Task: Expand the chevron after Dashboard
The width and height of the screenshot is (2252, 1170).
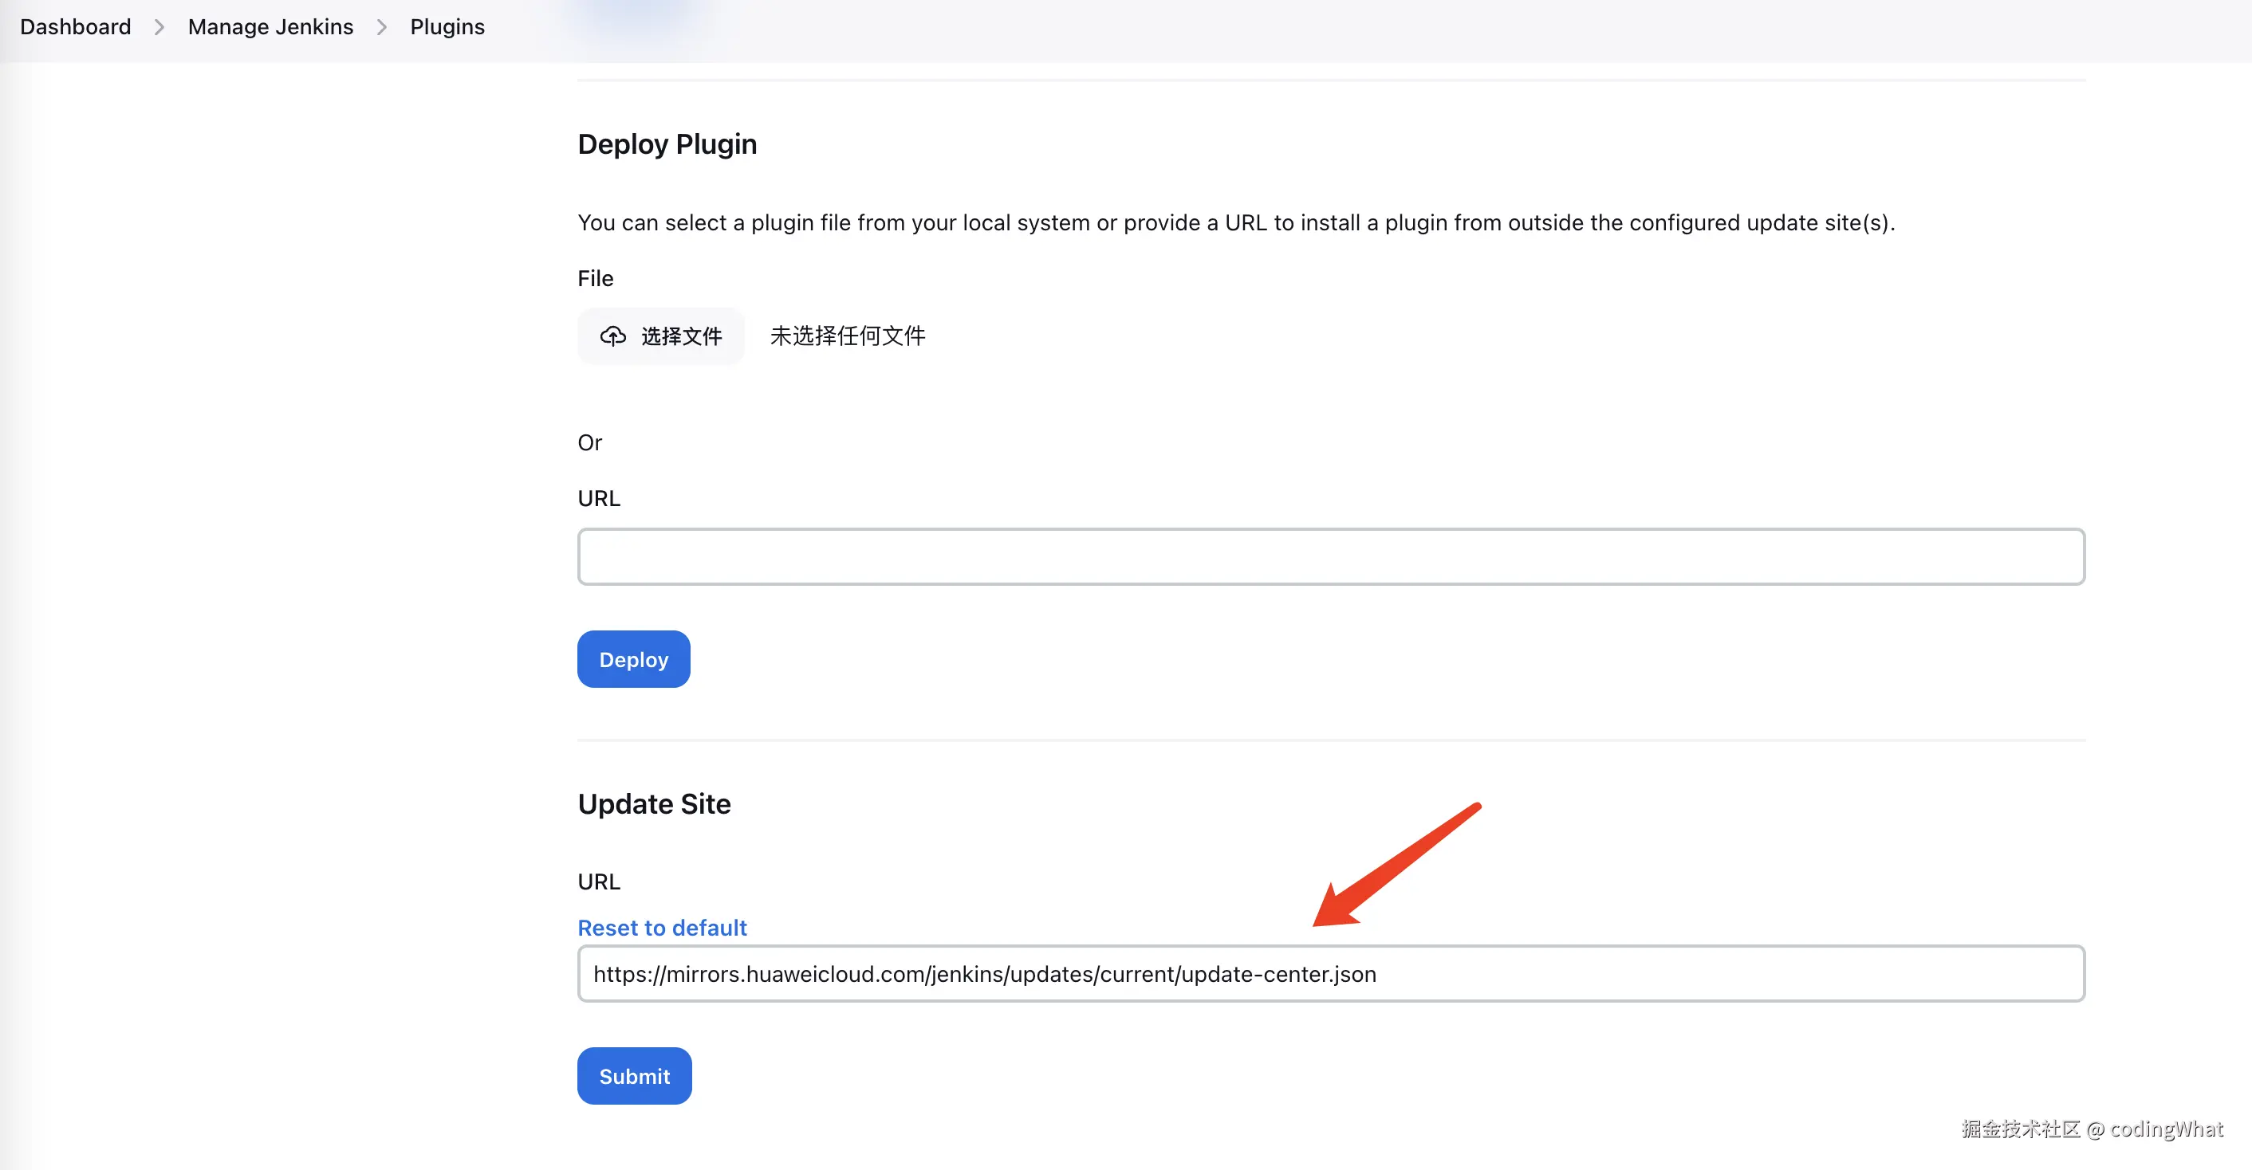Action: 159,27
